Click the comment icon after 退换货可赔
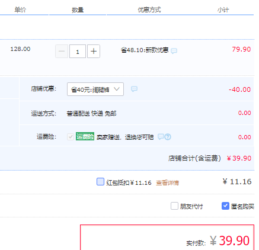Viewport: 259px width, 250px height. (x=161, y=136)
